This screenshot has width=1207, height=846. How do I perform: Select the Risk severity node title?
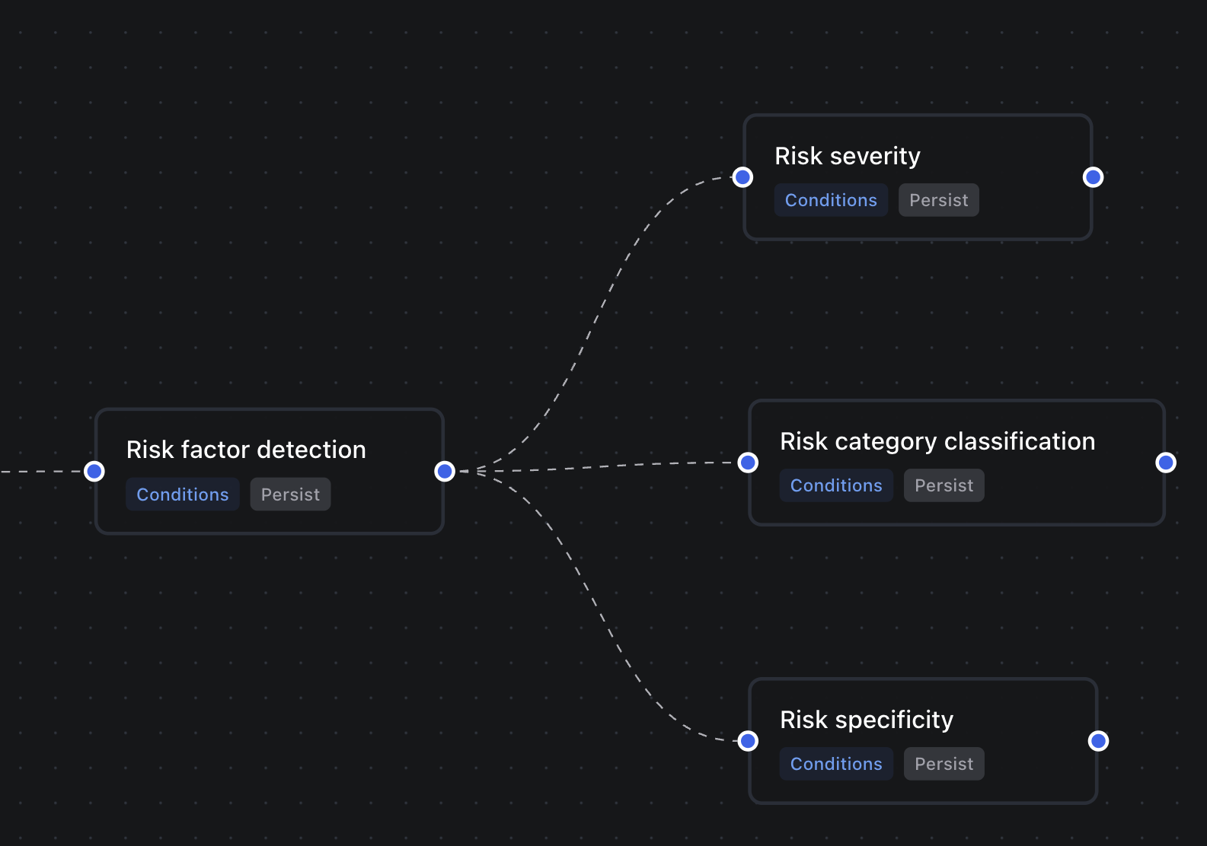coord(848,156)
